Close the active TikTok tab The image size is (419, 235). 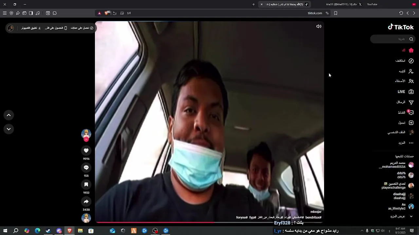point(262,4)
